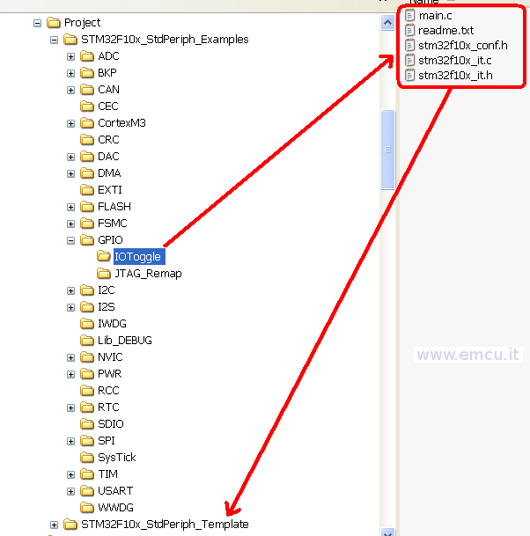Select the stm32f10x_it.h file name
The width and height of the screenshot is (530, 536).
coord(455,76)
